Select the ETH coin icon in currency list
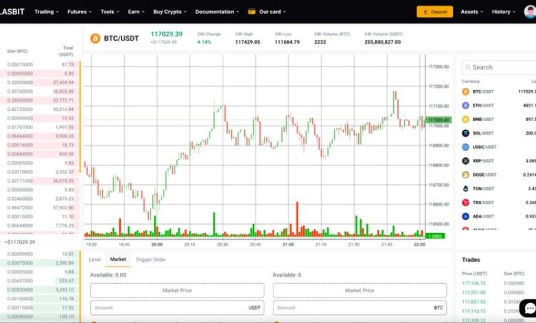The height and width of the screenshot is (323, 536). click(466, 106)
